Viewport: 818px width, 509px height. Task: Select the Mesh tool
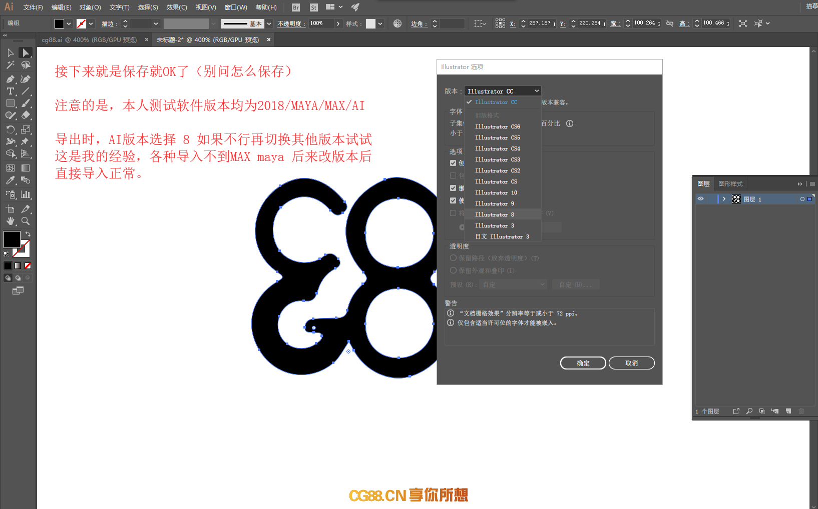pos(11,168)
